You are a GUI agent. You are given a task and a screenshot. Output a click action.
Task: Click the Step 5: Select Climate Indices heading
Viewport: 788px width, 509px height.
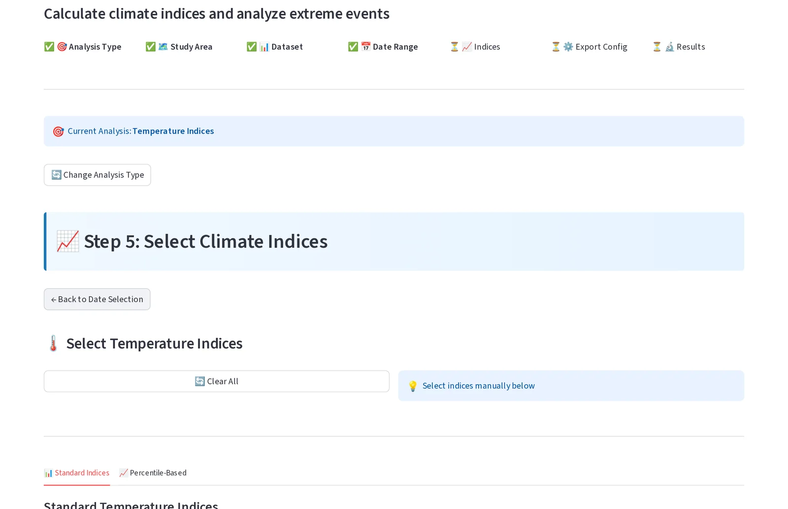(206, 241)
